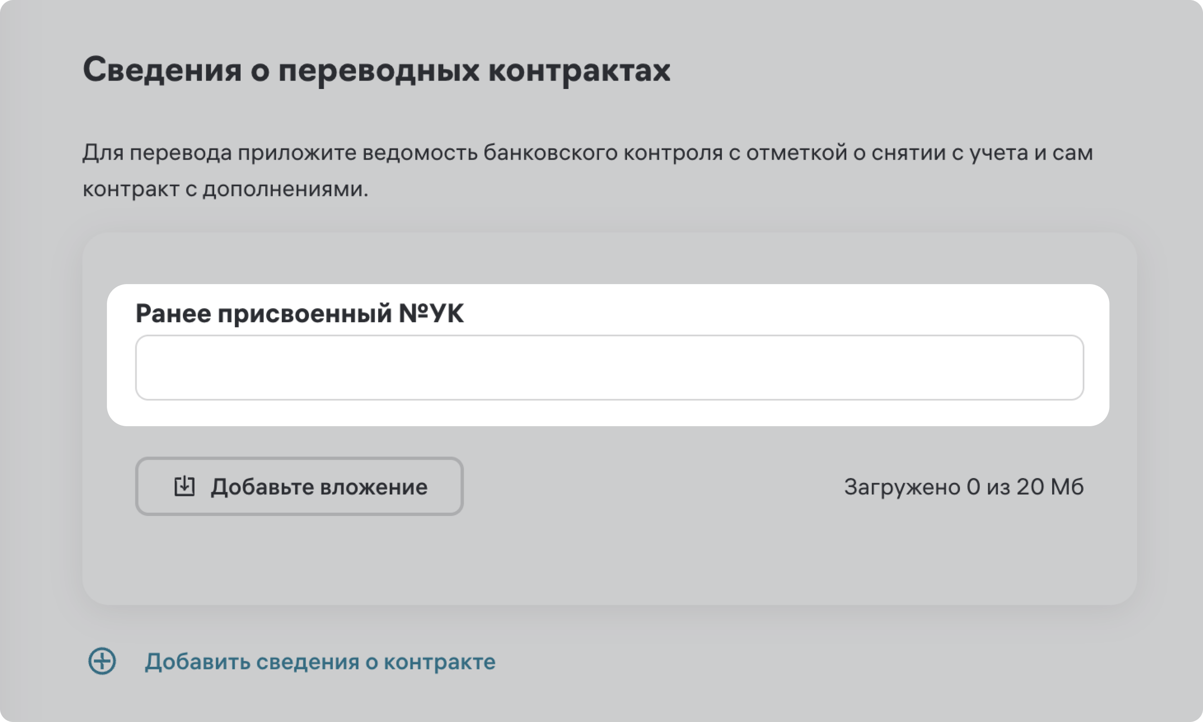Click the plus icon beside 'Добавить сведения'
Viewport: 1203px width, 722px height.
coord(102,661)
